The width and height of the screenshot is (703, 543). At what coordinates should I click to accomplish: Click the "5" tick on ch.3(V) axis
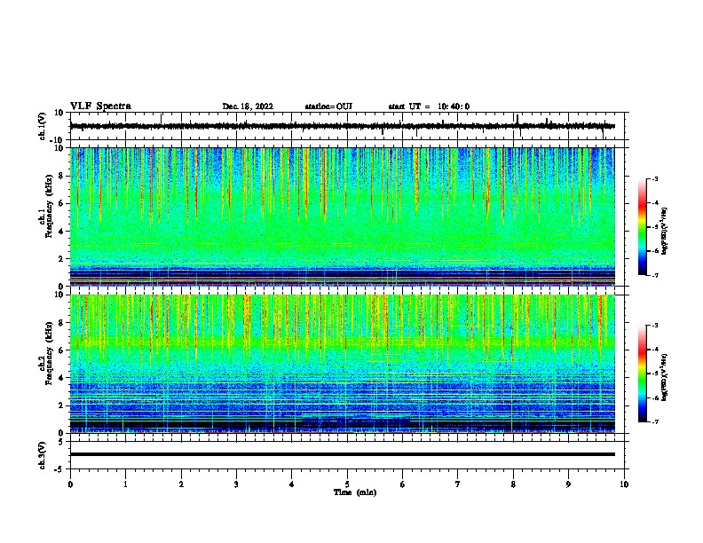tap(61, 442)
